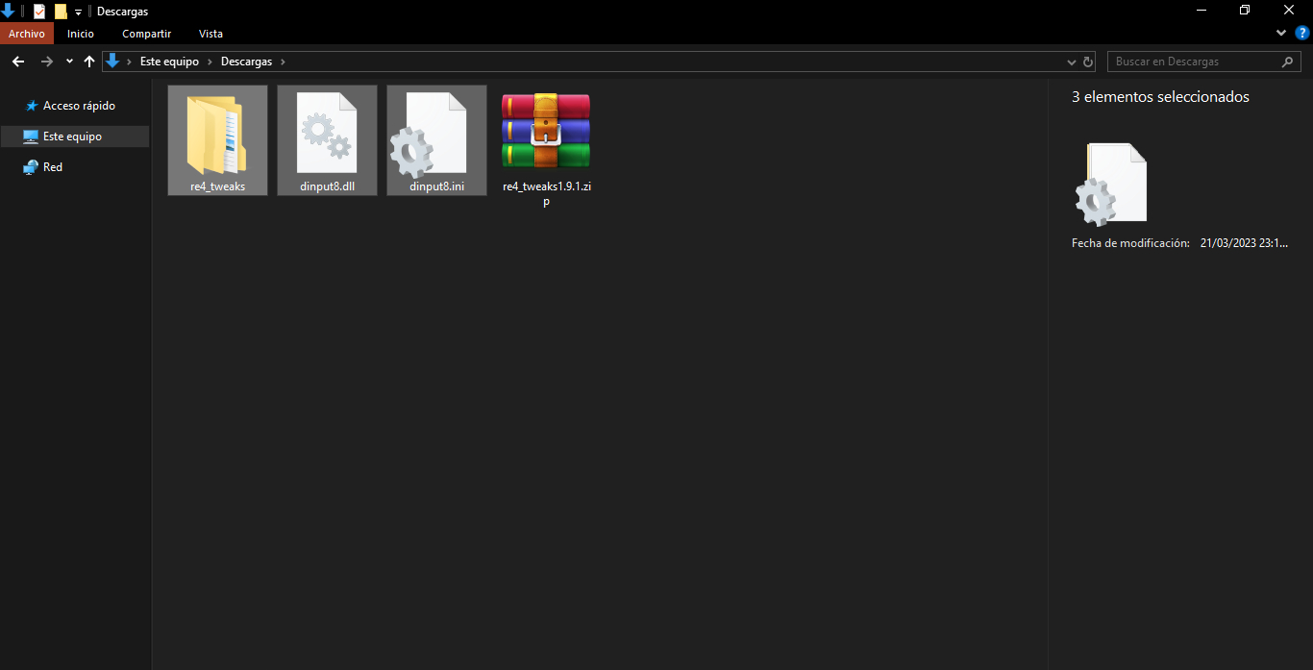Viewport: 1313px width, 670px height.
Task: Go up one folder level arrow
Action: click(x=89, y=62)
